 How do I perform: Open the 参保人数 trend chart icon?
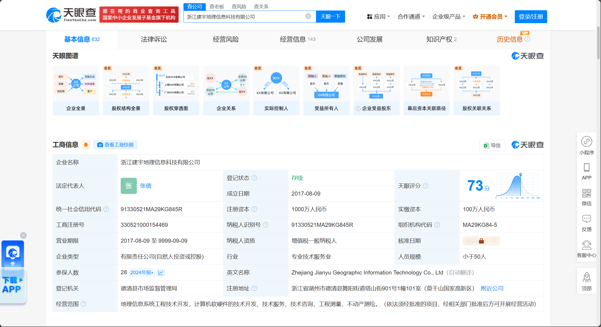(x=161, y=273)
